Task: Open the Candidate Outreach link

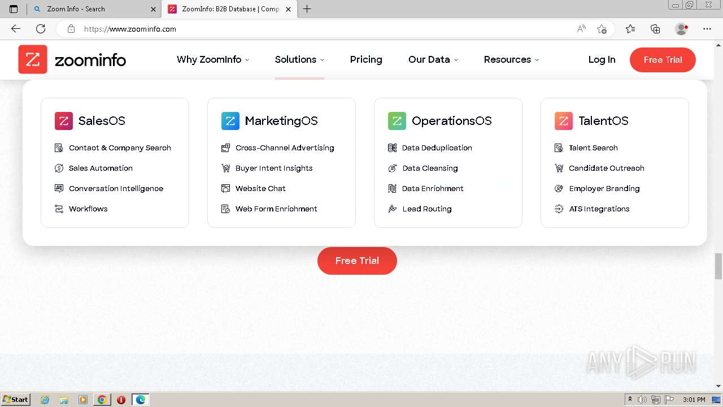Action: pos(607,168)
